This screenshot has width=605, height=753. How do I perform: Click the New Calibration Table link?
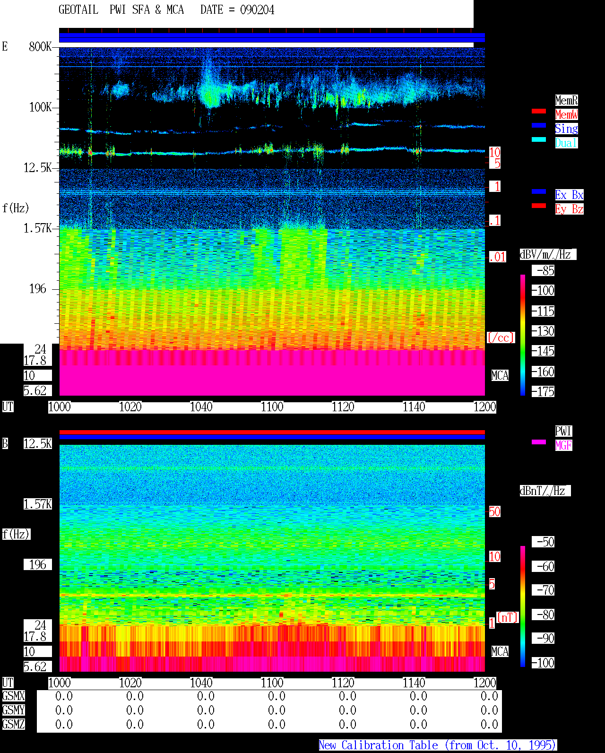[x=438, y=745]
